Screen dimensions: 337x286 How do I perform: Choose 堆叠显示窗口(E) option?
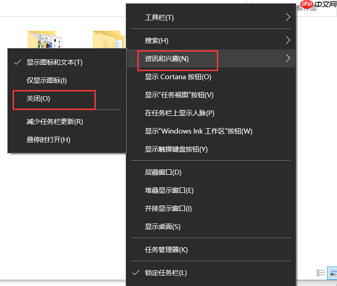211,190
